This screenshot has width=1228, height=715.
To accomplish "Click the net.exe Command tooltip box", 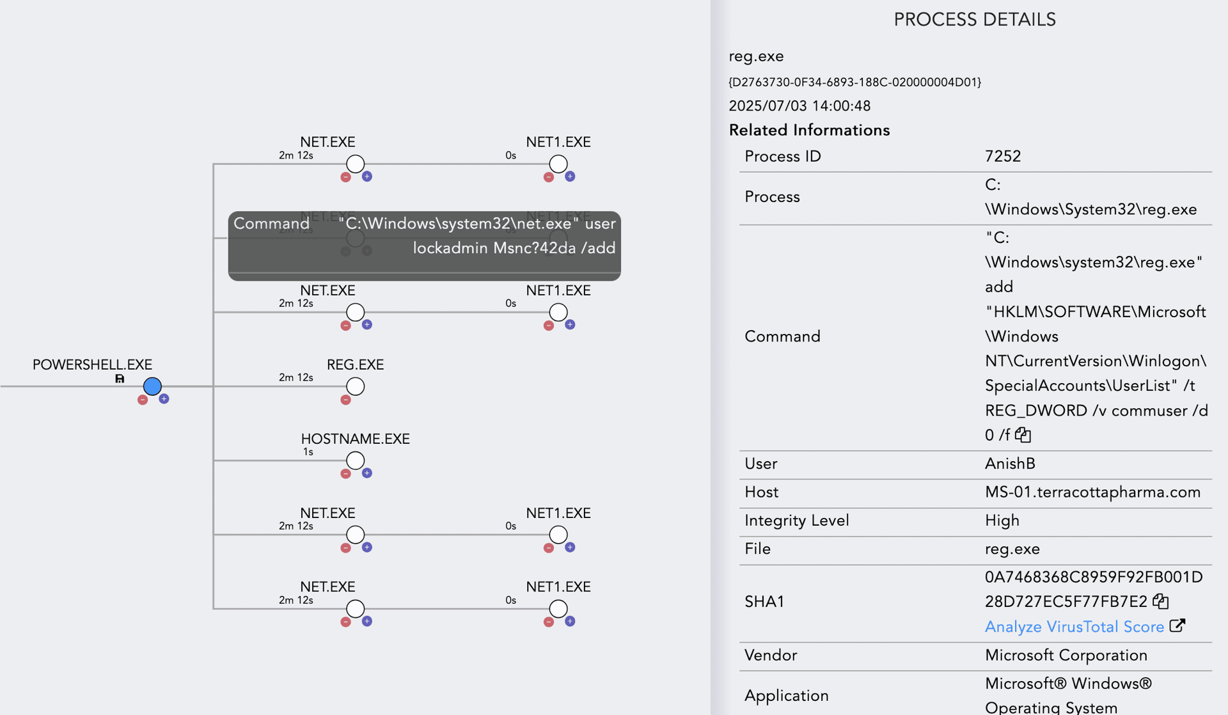I will (x=424, y=246).
